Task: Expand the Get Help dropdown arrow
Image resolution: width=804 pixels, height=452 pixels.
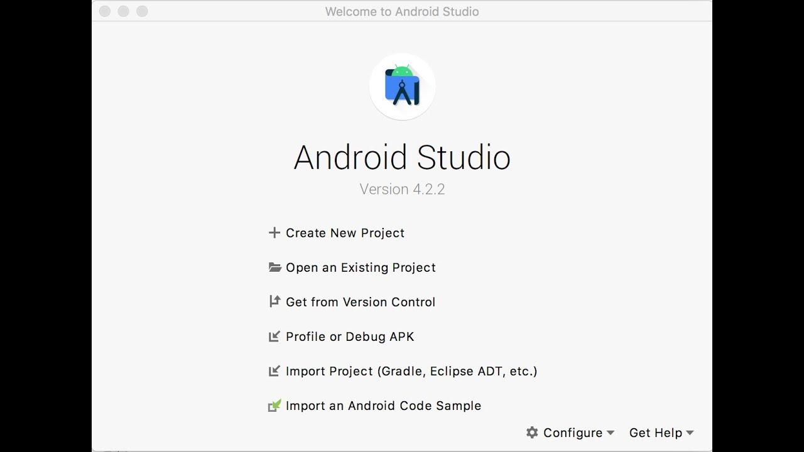Action: pyautogui.click(x=690, y=433)
